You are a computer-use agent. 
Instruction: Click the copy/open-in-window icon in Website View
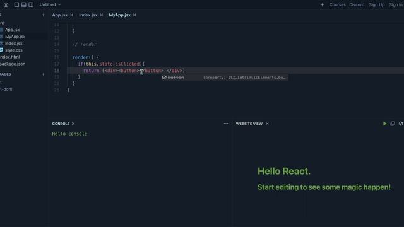pyautogui.click(x=393, y=124)
